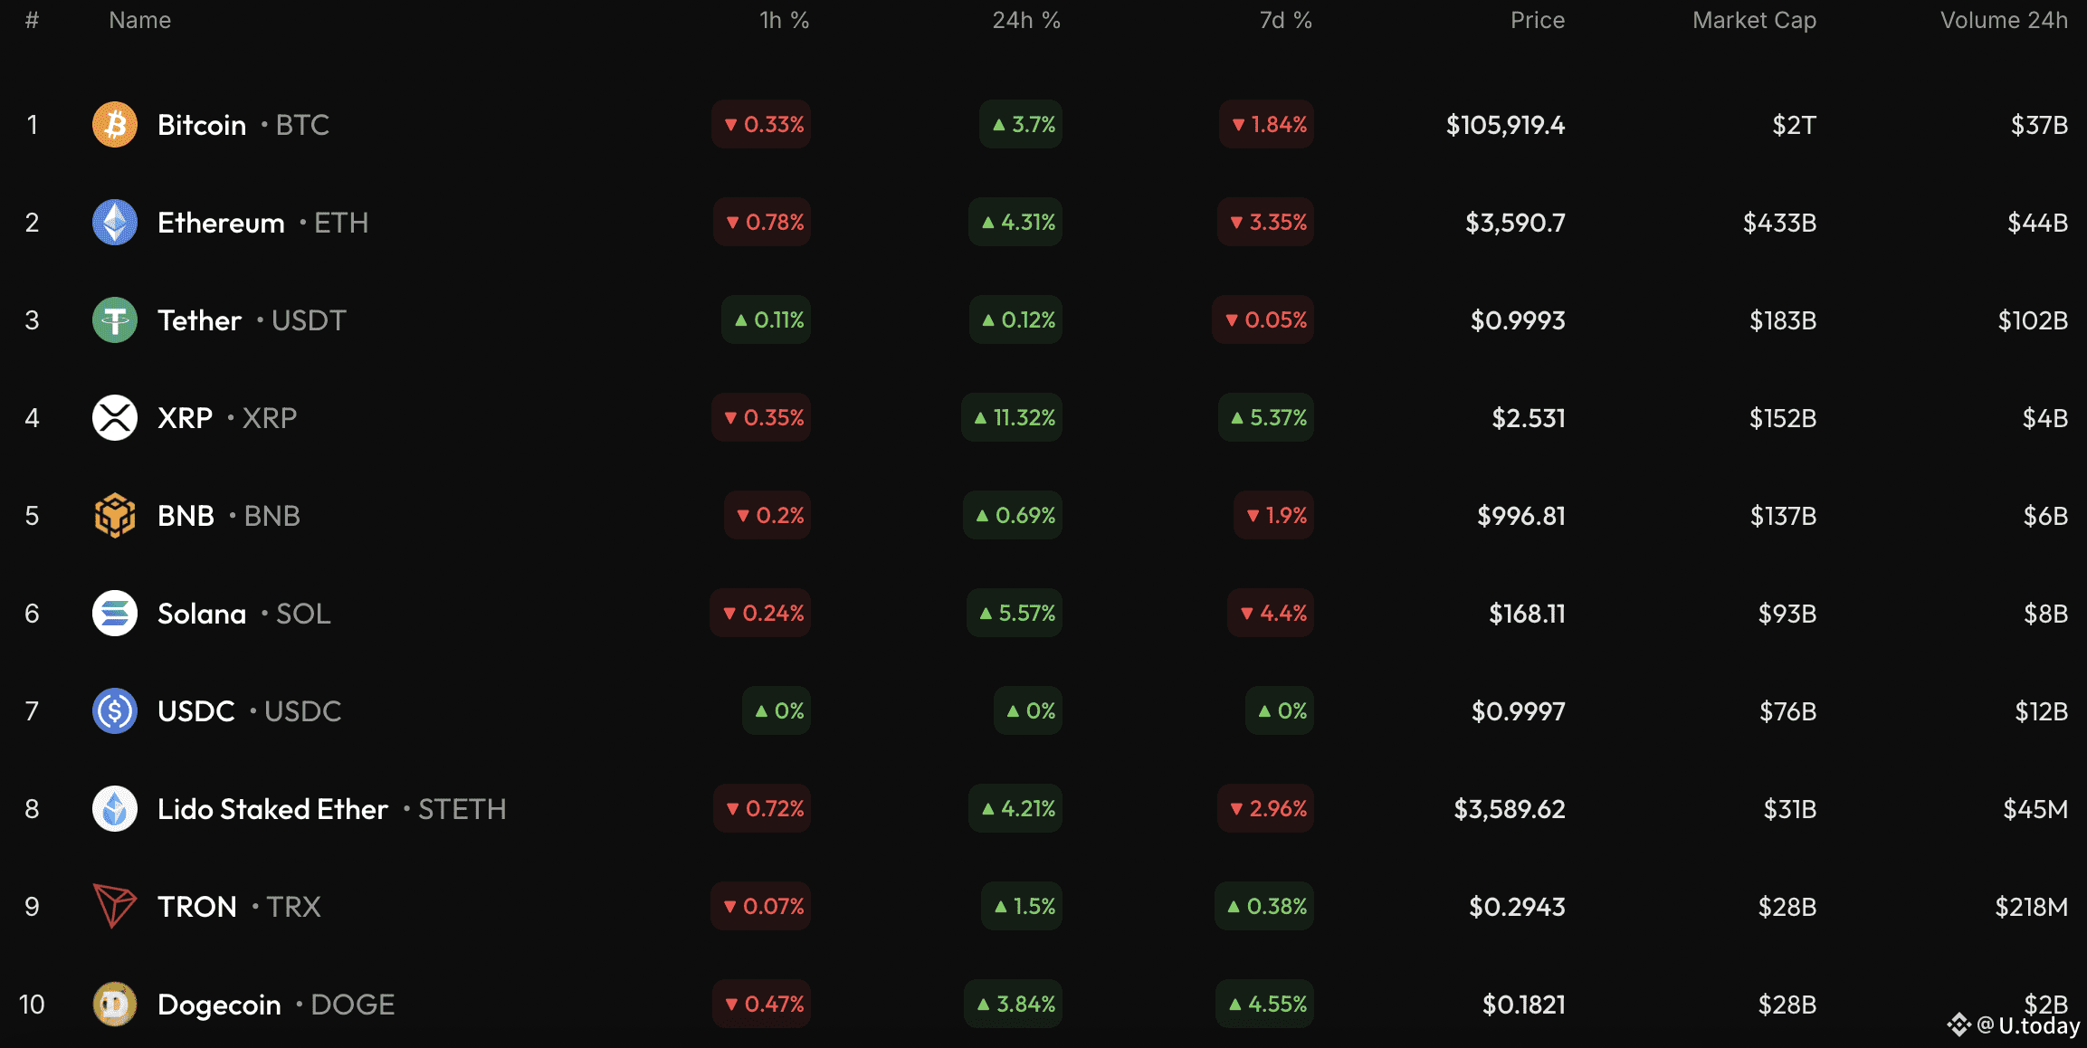Click the Bitcoin logo icon
This screenshot has height=1048, width=2087.
[x=115, y=125]
